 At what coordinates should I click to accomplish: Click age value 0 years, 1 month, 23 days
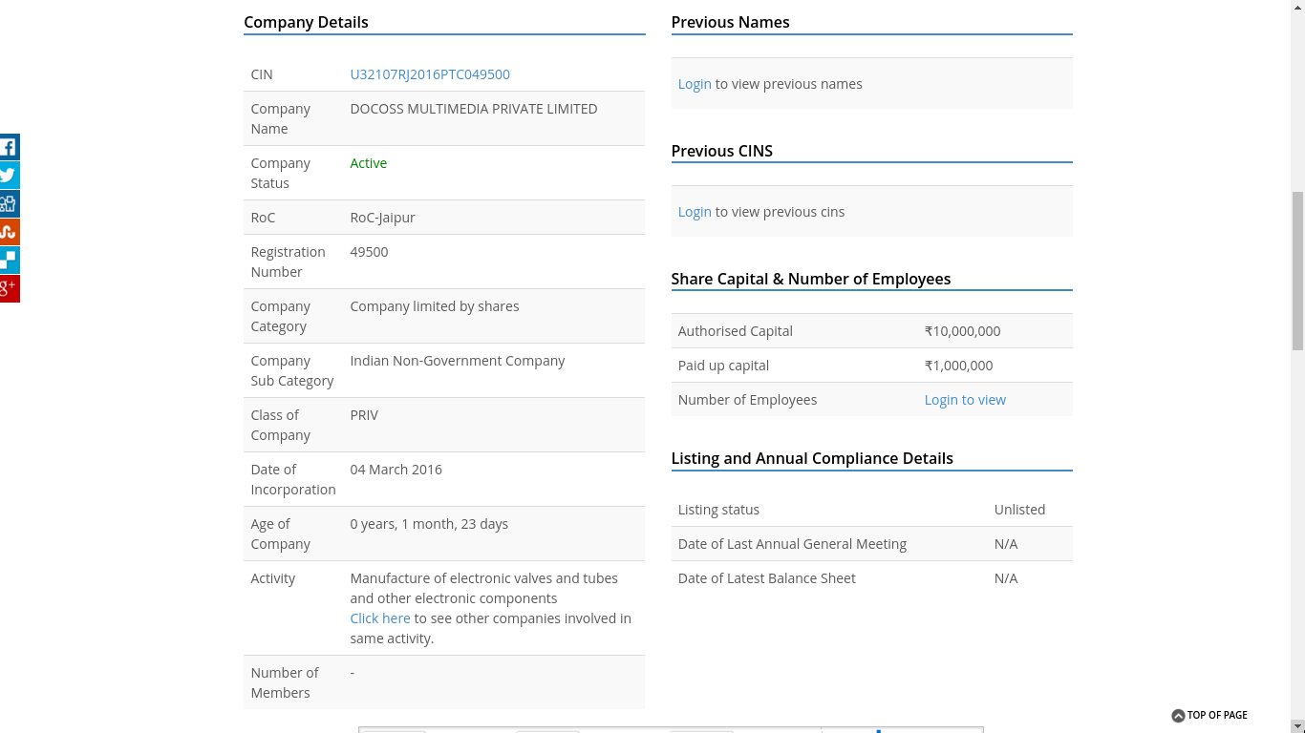pyautogui.click(x=429, y=524)
